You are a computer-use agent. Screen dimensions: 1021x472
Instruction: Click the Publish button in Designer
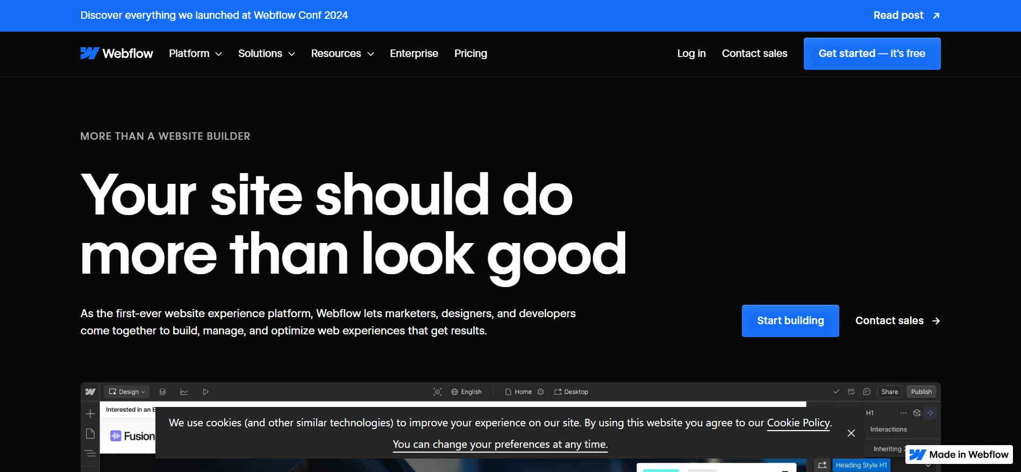tap(922, 392)
